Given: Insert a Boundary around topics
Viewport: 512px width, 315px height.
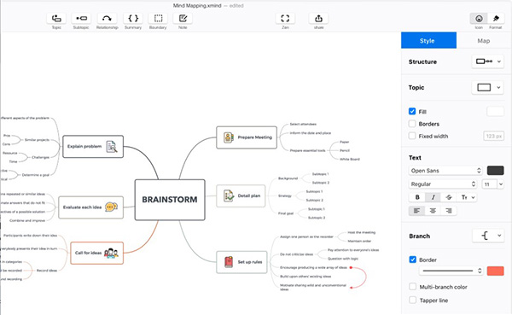Looking at the screenshot, I should [x=158, y=18].
